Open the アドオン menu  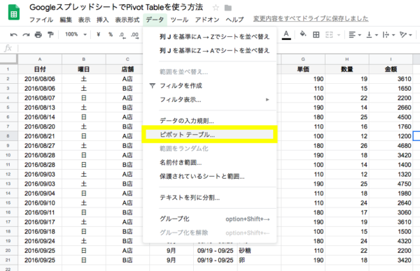207,20
